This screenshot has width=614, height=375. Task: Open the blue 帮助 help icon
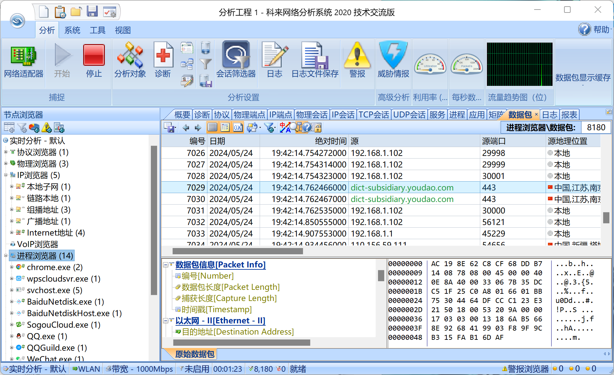585,30
